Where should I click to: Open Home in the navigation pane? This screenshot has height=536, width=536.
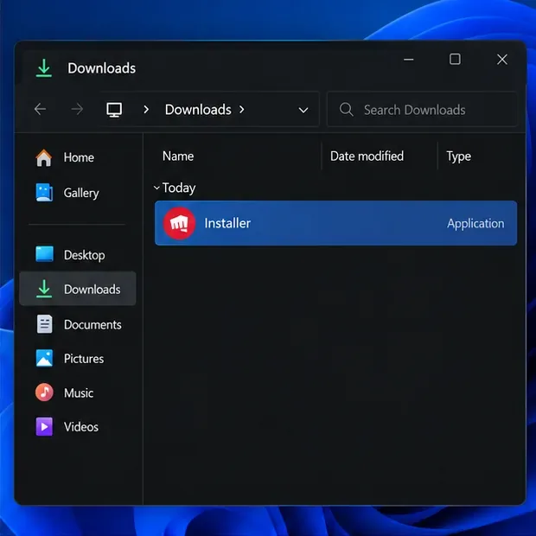coord(79,157)
